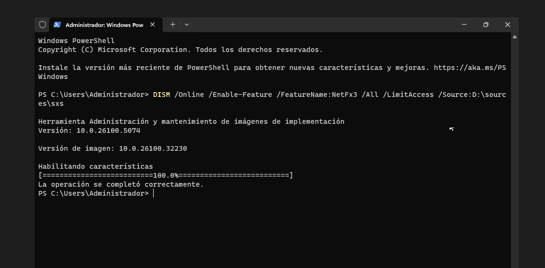
Task: Close the terminal window
Action: point(508,25)
